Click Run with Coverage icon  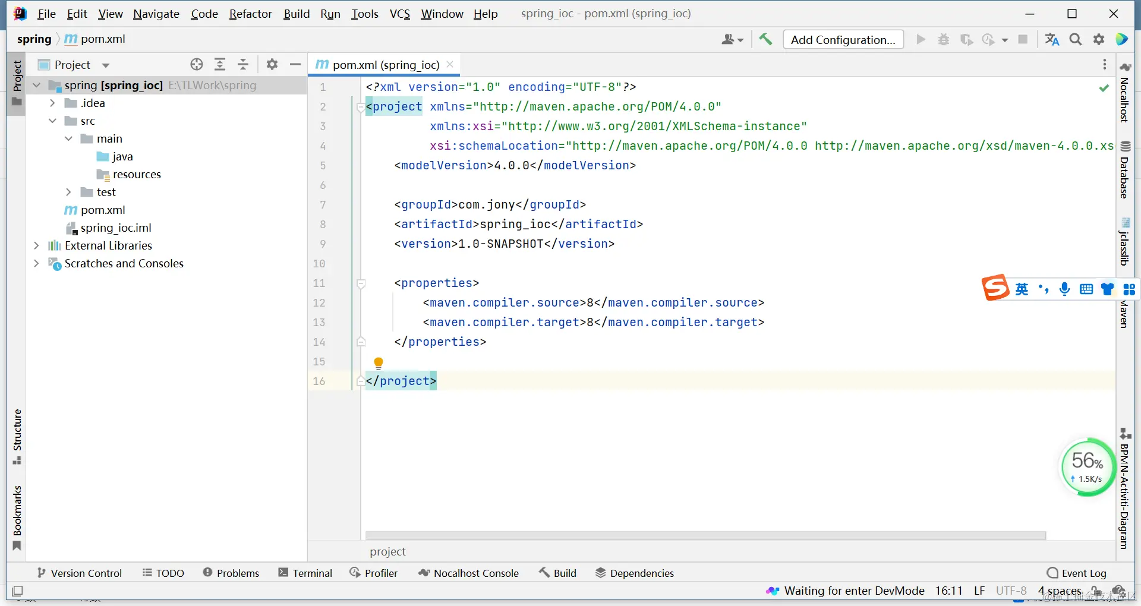point(967,39)
